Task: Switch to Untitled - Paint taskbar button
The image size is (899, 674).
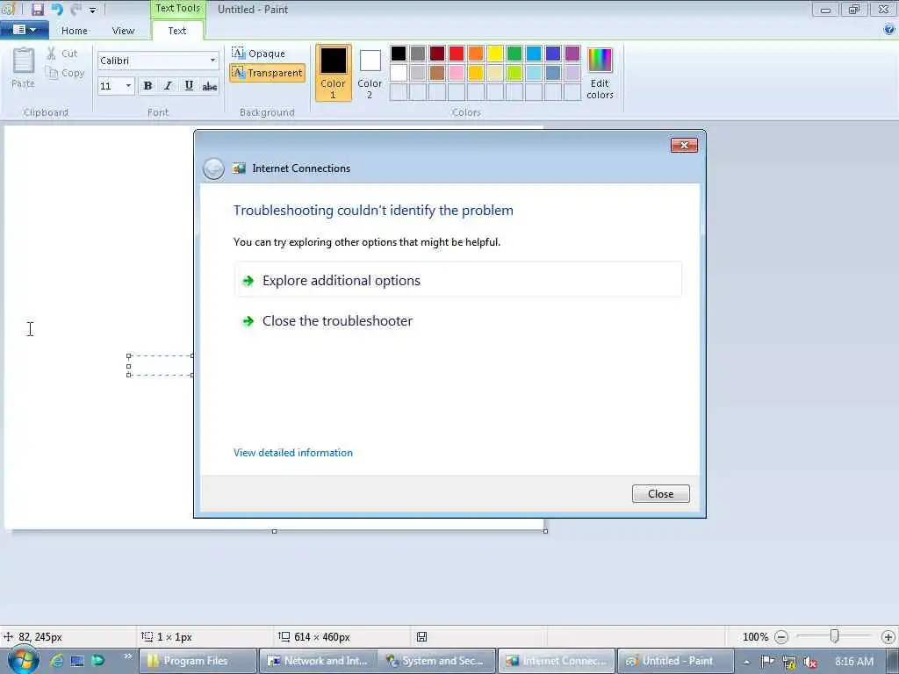Action: tap(676, 661)
